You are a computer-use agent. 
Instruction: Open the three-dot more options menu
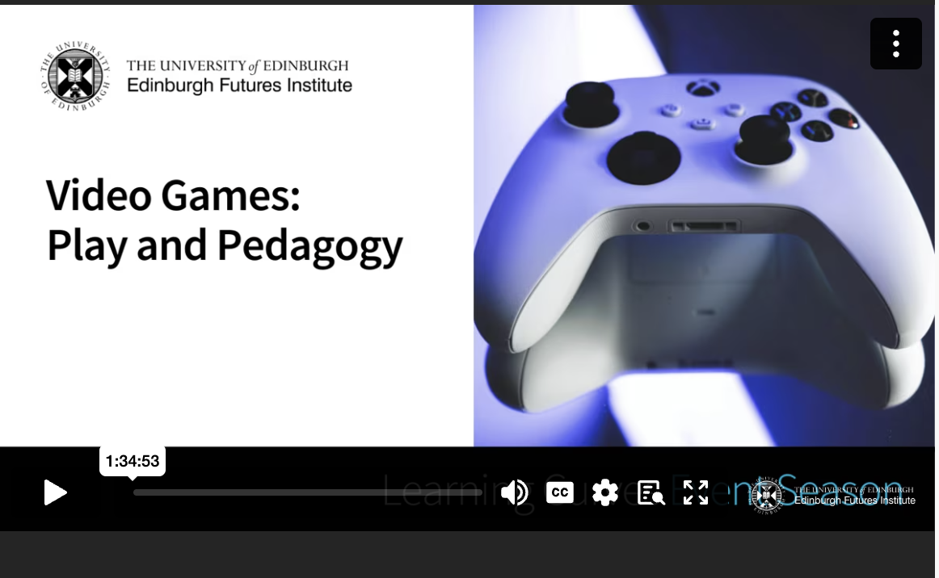(x=895, y=44)
